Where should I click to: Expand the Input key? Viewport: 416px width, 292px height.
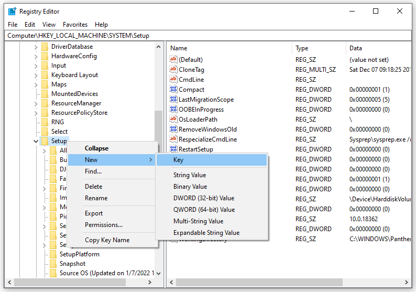coord(36,66)
